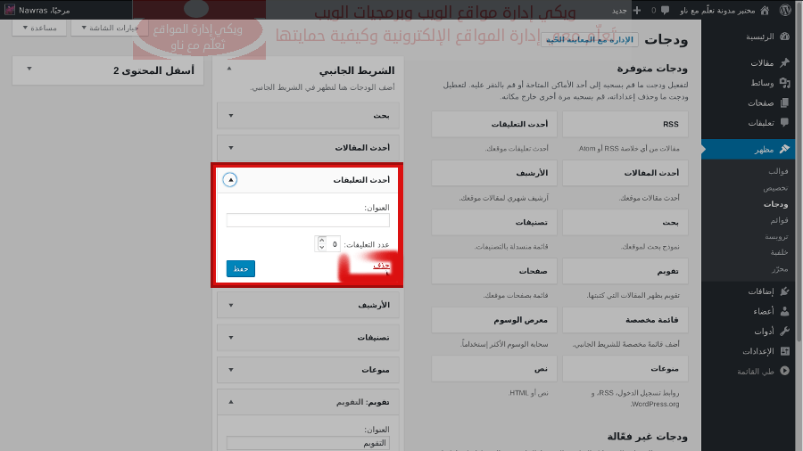Open the site home icon in admin bar
The height and width of the screenshot is (451, 803).
tap(764, 10)
